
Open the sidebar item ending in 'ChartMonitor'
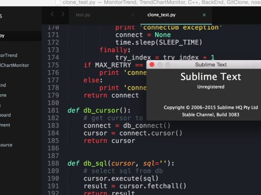[x=14, y=65]
